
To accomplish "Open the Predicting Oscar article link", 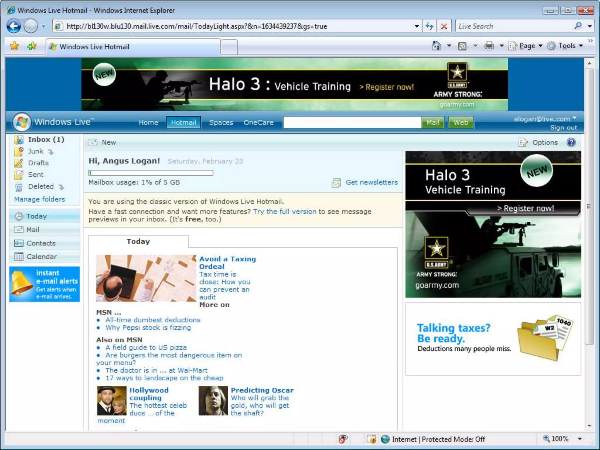I will coord(262,390).
